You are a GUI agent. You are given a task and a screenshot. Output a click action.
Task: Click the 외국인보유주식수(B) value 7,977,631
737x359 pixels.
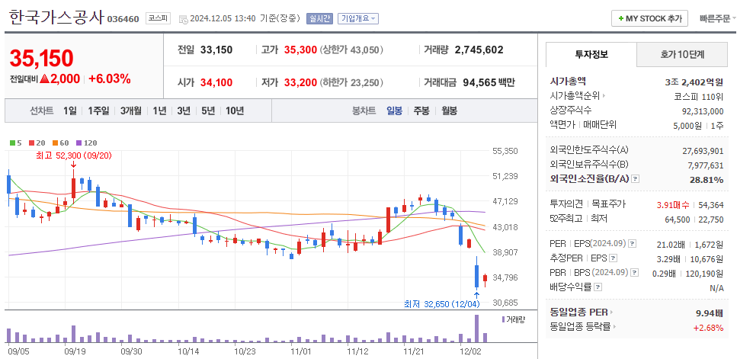[x=704, y=165]
